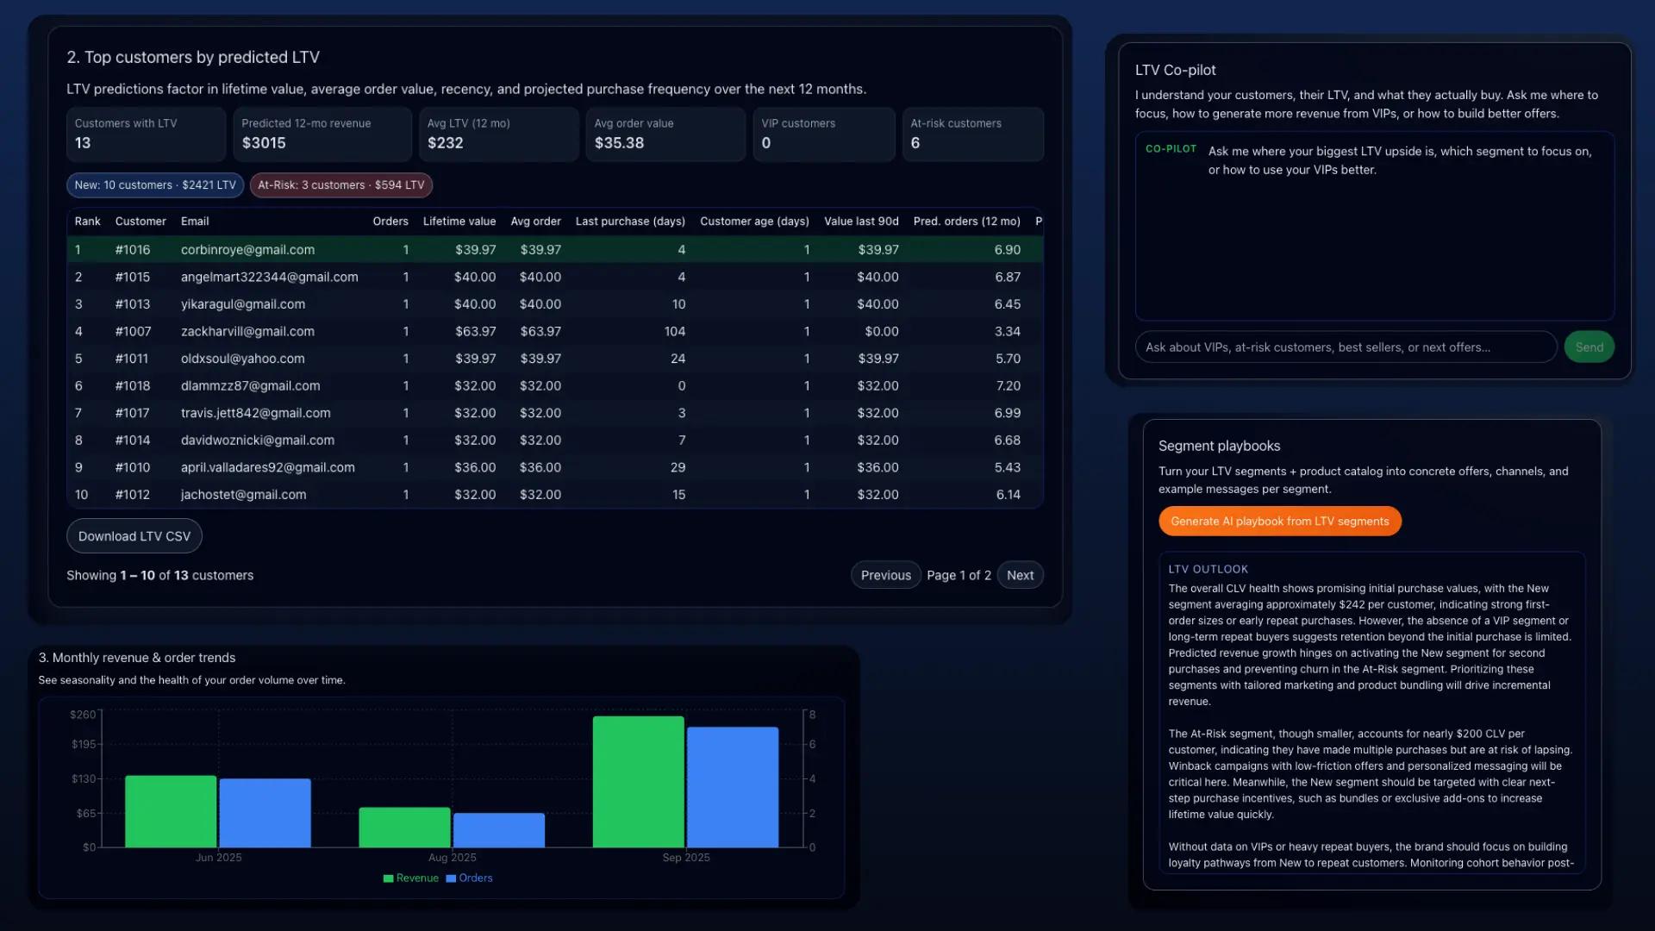Click customer ID #1016

point(133,250)
